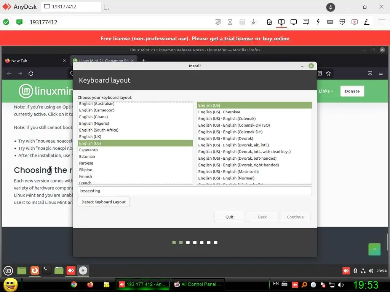Follow the 'get a trial license' link

coord(231,38)
